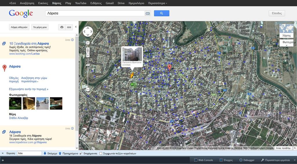Select the Street View pegman control on zoom bar

88,51
